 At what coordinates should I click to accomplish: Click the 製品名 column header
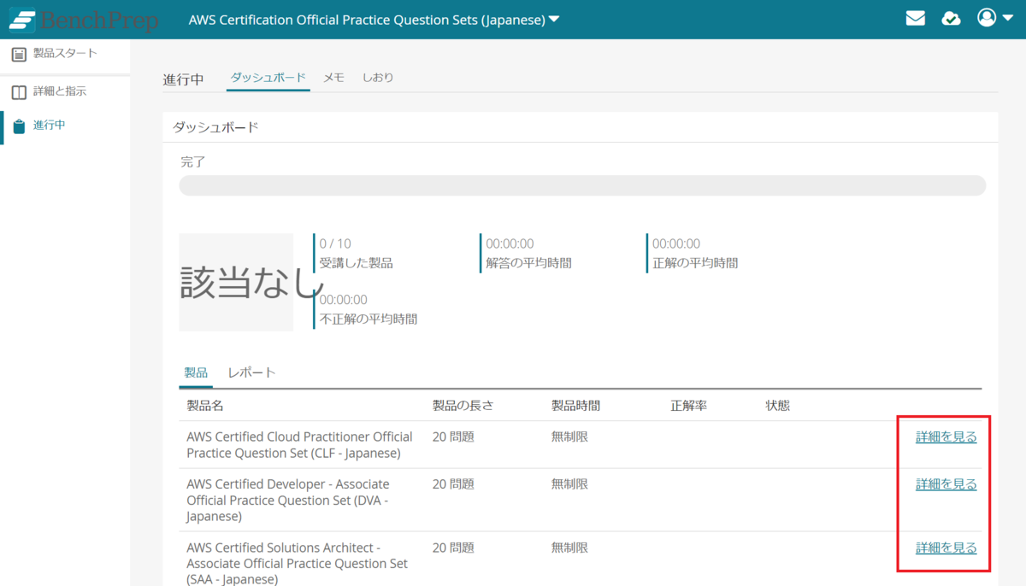pos(205,406)
